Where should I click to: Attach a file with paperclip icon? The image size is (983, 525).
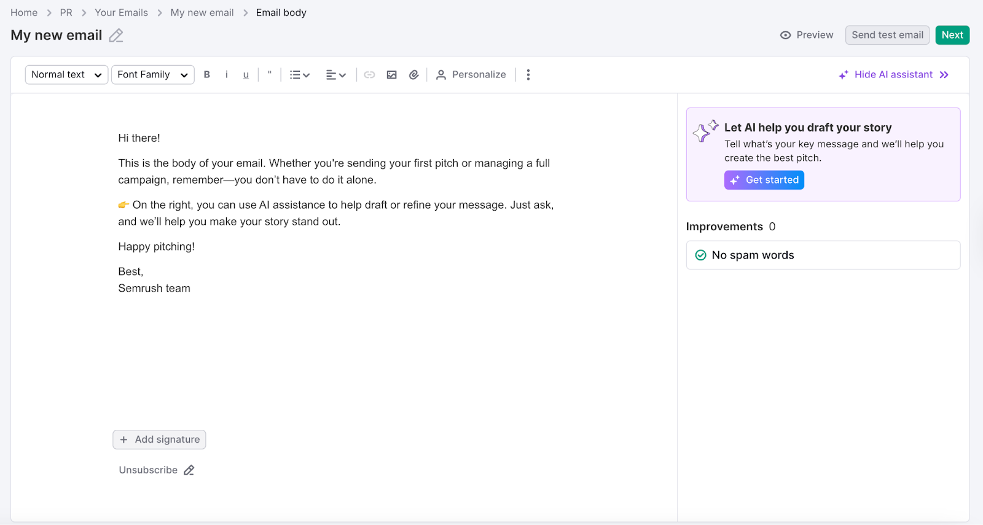pos(414,74)
